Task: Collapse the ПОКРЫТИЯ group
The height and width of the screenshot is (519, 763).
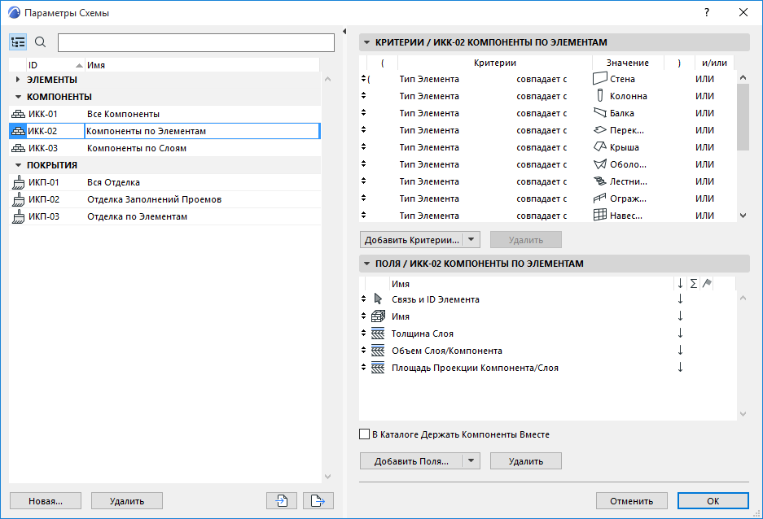Action: (x=18, y=165)
